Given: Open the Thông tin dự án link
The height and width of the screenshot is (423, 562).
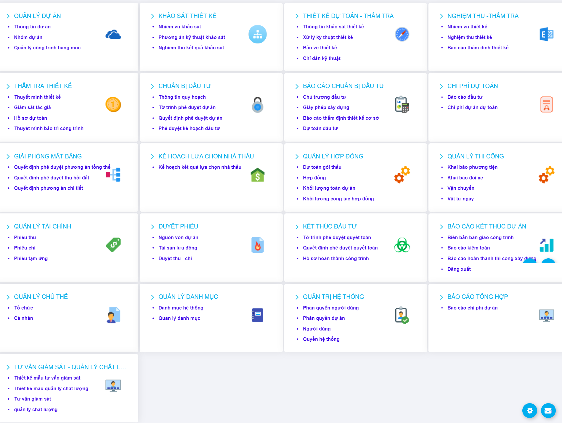Looking at the screenshot, I should [32, 27].
